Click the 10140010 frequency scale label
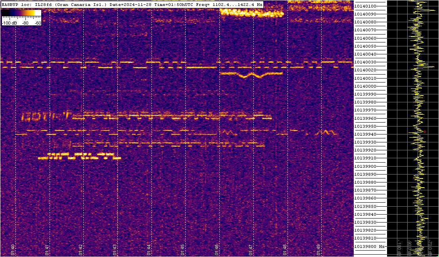 365,78
